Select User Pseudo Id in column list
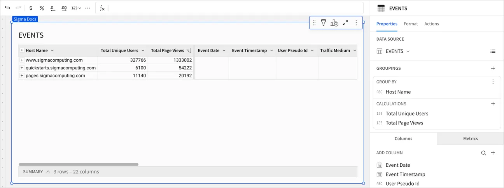Image resolution: width=504 pixels, height=188 pixels. click(402, 184)
